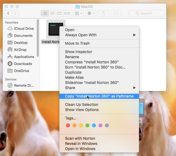Screen dimensions: 176x156
Task: Choose Make Alias
Action: (99, 77)
